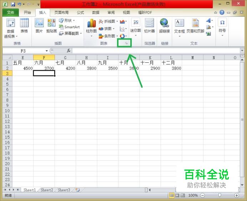Open the Bar chart (条形图) dropdown
This screenshot has width=247, height=201.
[x=108, y=36]
